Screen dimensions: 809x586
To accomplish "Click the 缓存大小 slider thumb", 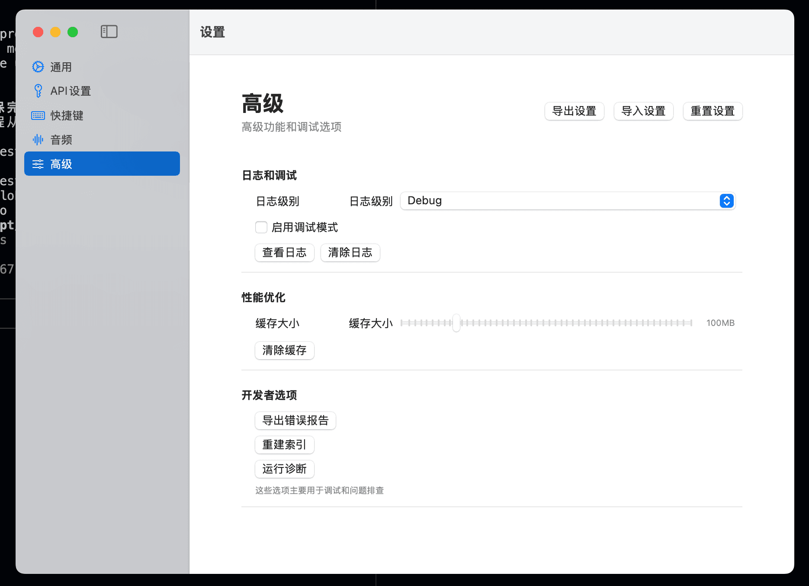I will (x=456, y=323).
